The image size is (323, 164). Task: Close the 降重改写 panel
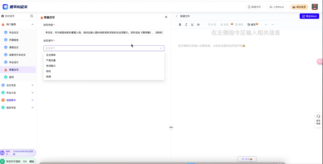[166, 17]
